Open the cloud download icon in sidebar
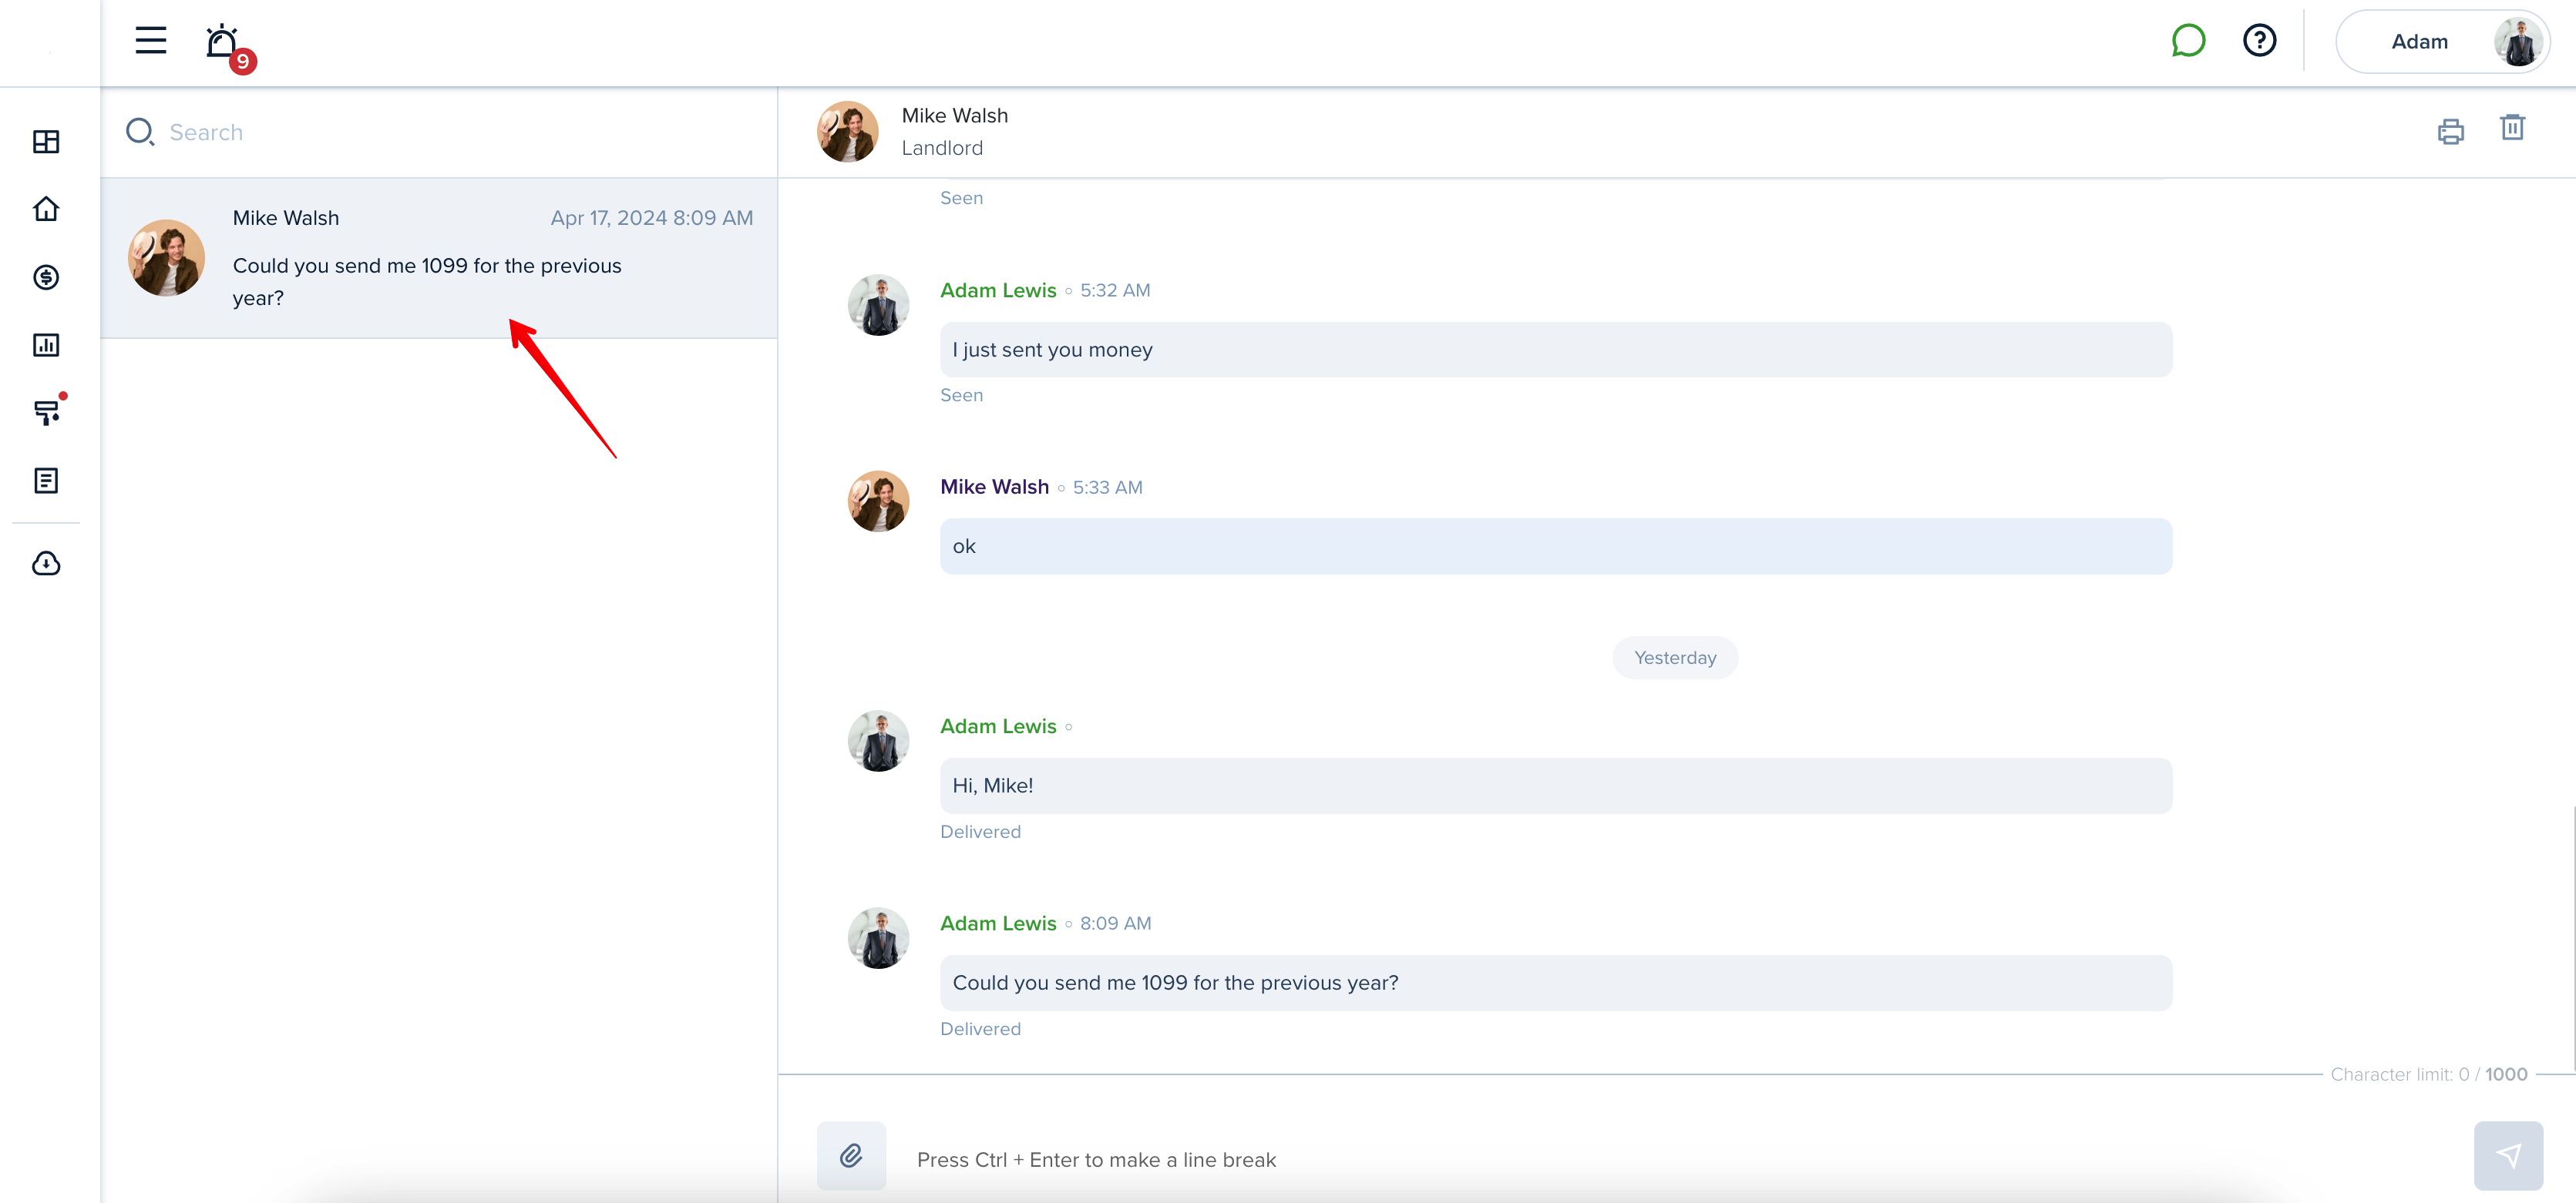Viewport: 2576px width, 1203px height. (x=46, y=564)
